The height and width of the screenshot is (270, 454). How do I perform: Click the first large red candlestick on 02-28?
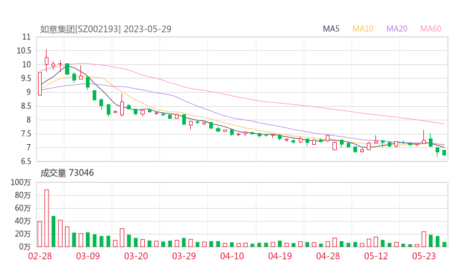[40, 83]
